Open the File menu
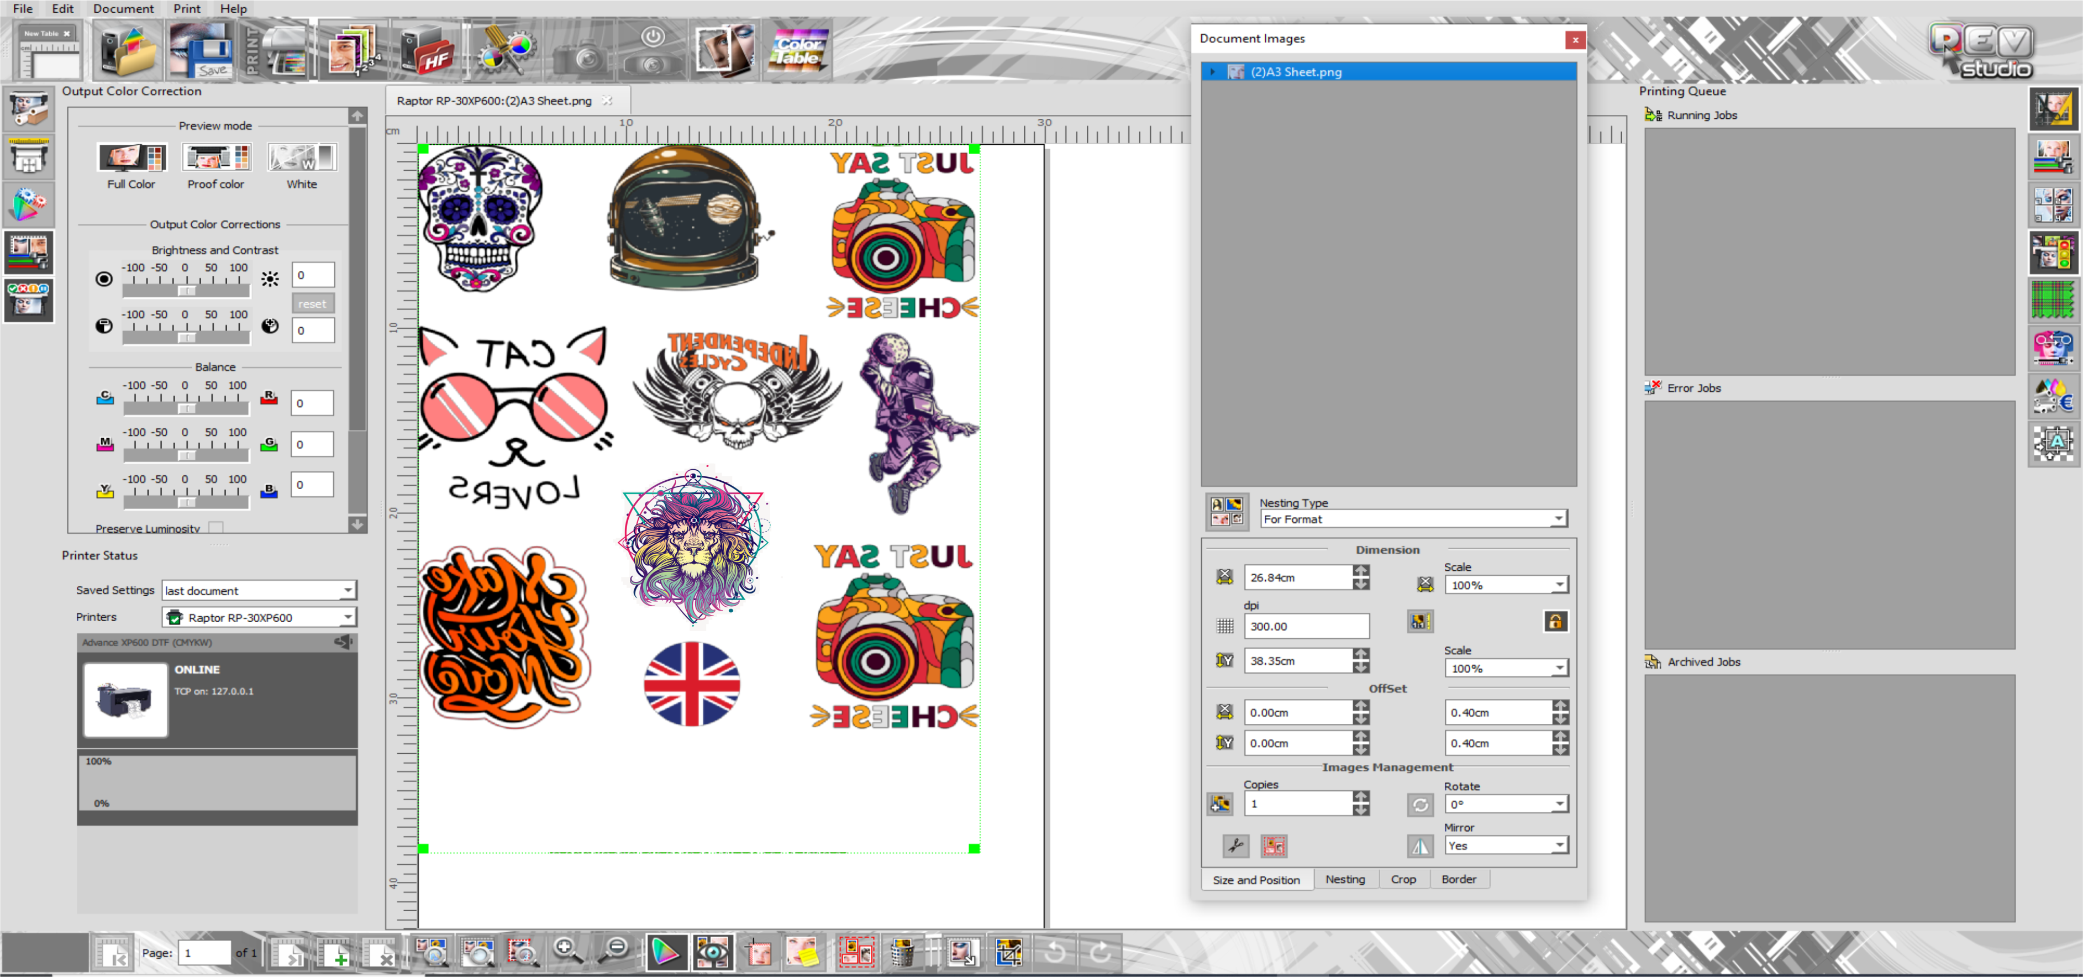 pyautogui.click(x=23, y=8)
